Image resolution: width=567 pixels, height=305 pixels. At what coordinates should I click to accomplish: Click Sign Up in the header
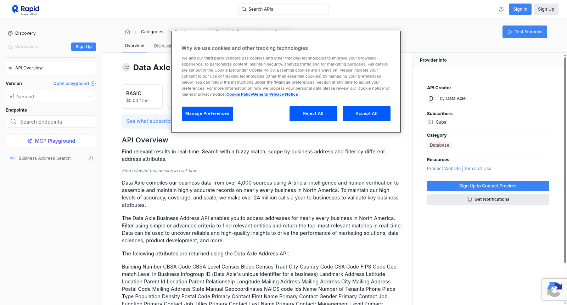click(x=546, y=9)
